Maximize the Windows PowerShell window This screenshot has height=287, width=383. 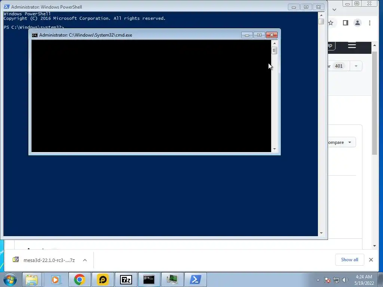[306, 7]
